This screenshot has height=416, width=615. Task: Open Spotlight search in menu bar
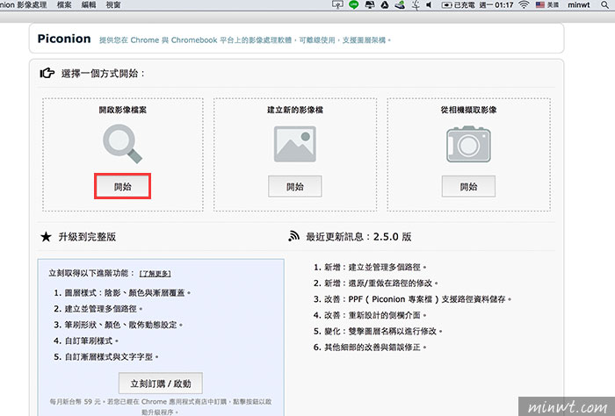pos(604,5)
